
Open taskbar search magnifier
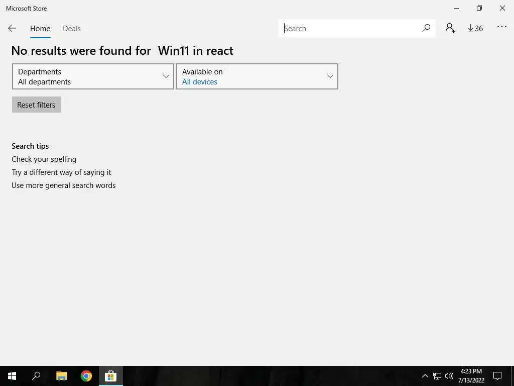(x=36, y=376)
